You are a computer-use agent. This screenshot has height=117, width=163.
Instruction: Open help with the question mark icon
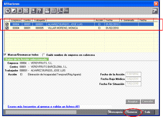click(40, 11)
